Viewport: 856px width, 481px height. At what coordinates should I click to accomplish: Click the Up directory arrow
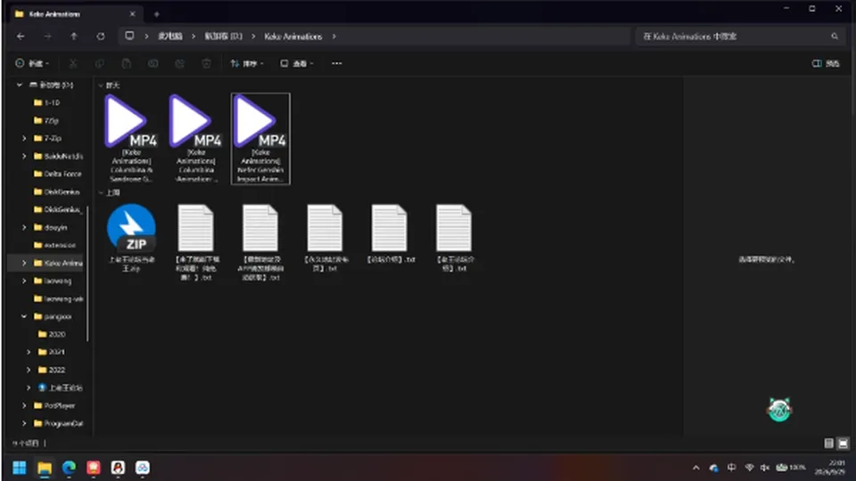point(74,37)
